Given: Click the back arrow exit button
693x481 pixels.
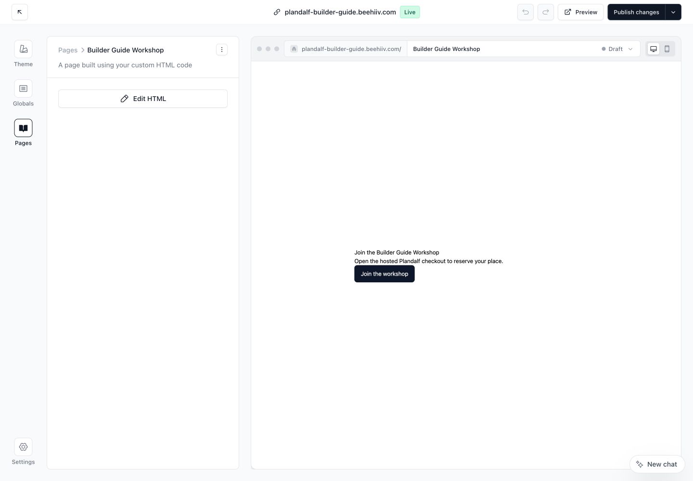Looking at the screenshot, I should (20, 12).
